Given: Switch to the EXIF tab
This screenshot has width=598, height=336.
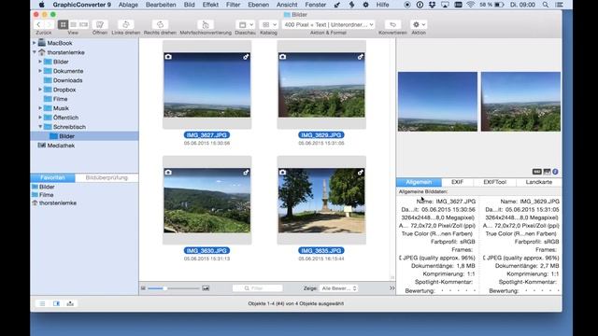Looking at the screenshot, I should [x=457, y=182].
